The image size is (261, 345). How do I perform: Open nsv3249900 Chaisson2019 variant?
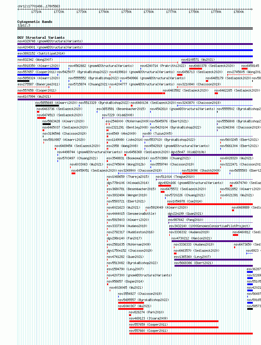(x=140, y=170)
